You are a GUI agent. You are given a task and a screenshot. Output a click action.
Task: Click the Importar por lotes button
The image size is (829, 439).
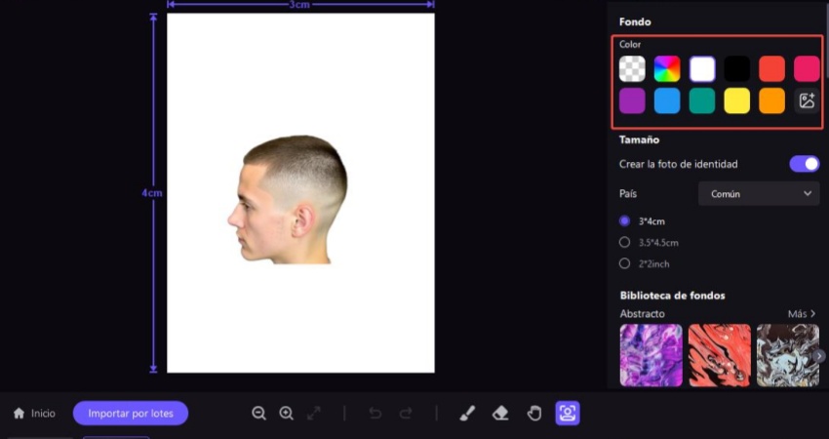131,414
